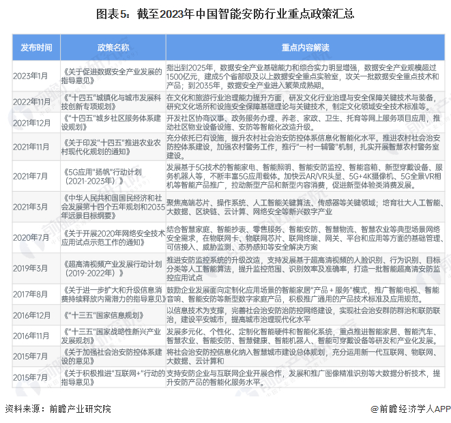Click the 资料来源 前瞻产业研究院 source text
The height and width of the screenshot is (423, 451).
click(x=58, y=409)
